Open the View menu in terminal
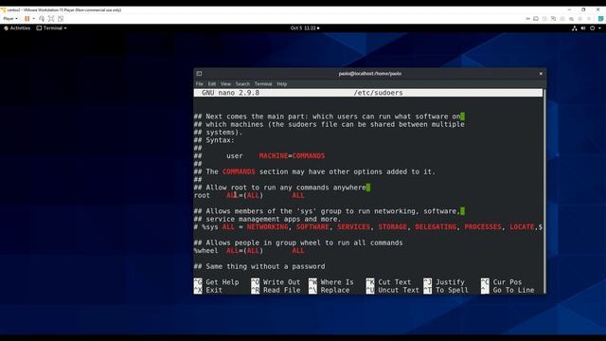This screenshot has height=341, width=606. click(225, 84)
